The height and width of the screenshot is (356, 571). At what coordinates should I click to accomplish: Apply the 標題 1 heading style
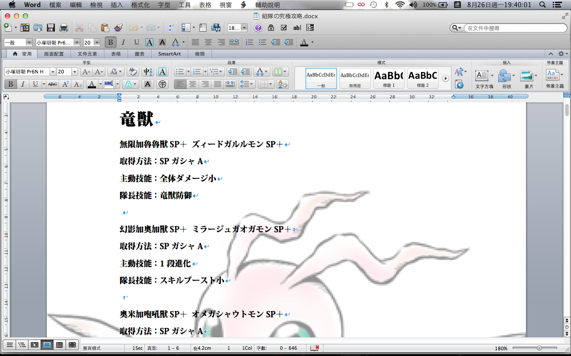pyautogui.click(x=388, y=78)
